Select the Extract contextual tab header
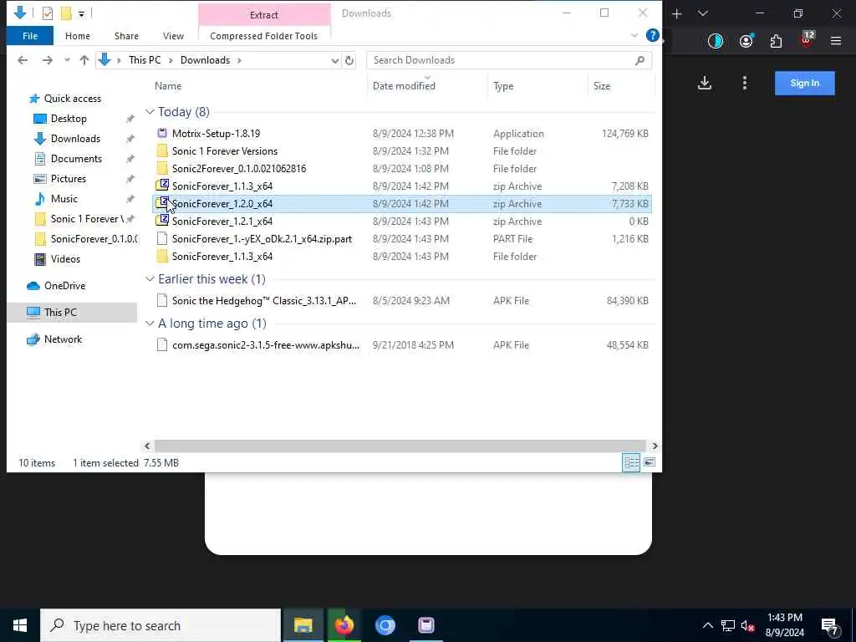 coord(264,15)
